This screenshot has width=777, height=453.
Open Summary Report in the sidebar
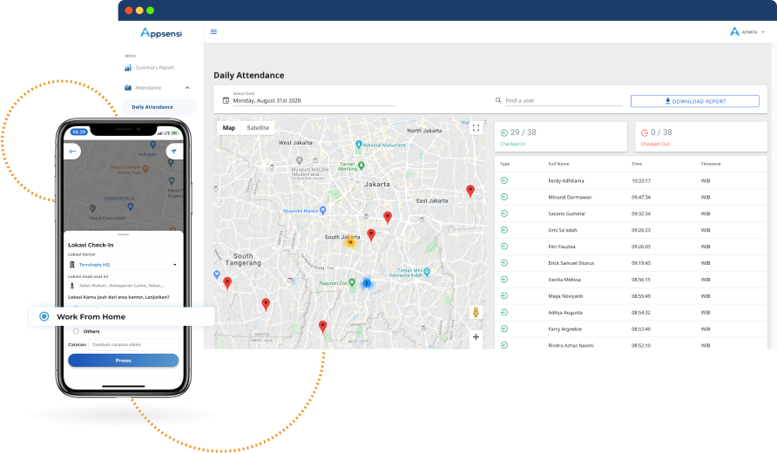154,68
